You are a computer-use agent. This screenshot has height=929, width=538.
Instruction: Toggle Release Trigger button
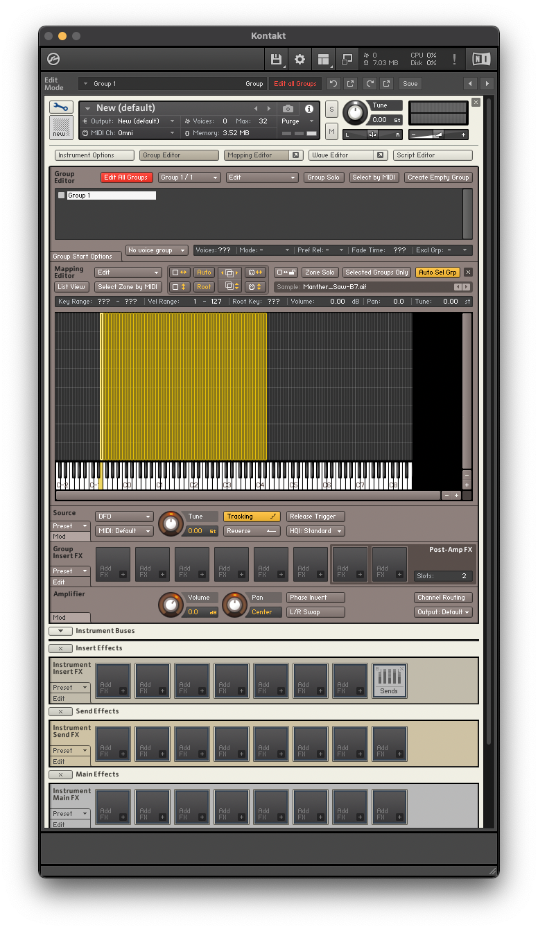[315, 516]
